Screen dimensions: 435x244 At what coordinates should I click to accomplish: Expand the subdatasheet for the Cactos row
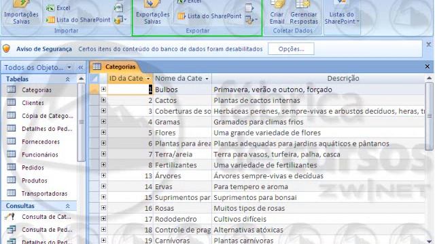pyautogui.click(x=103, y=100)
